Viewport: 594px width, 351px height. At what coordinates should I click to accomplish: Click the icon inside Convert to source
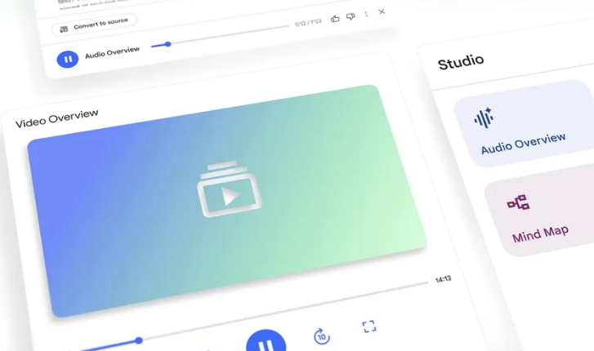click(64, 29)
